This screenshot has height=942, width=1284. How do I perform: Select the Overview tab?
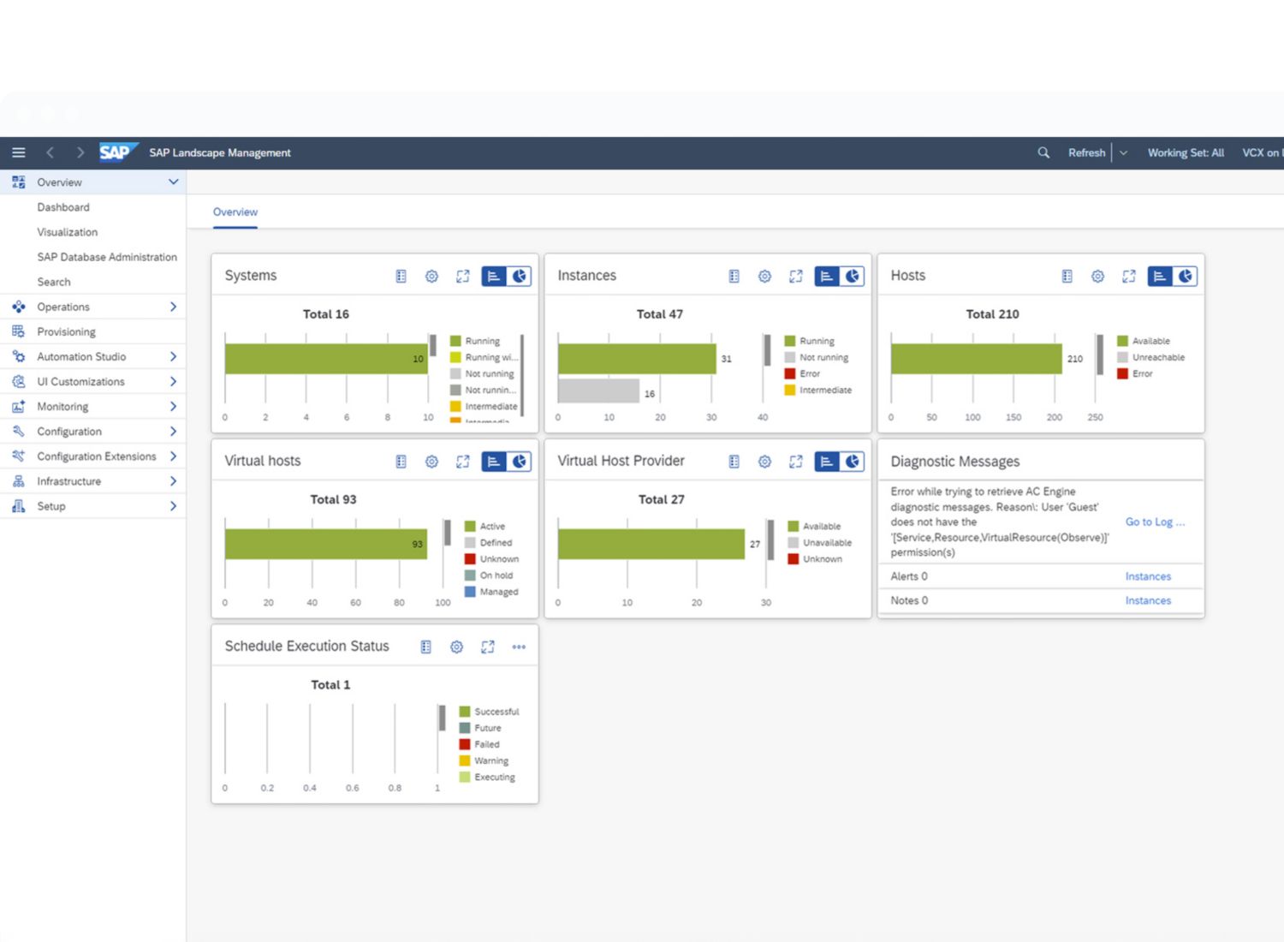tap(235, 212)
